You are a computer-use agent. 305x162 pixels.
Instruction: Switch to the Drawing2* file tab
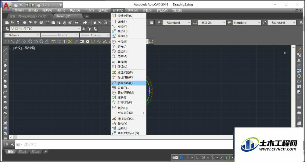tap(67, 16)
